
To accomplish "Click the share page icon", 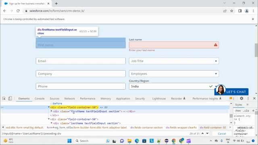I will [x=225, y=11].
